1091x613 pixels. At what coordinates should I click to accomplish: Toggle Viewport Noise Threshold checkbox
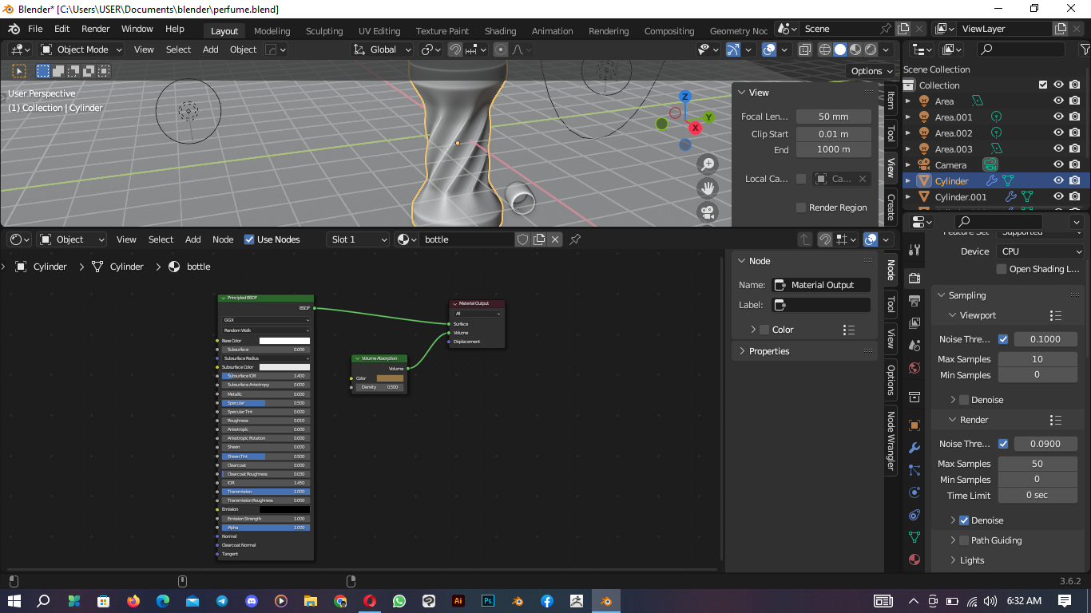[x=1003, y=339]
